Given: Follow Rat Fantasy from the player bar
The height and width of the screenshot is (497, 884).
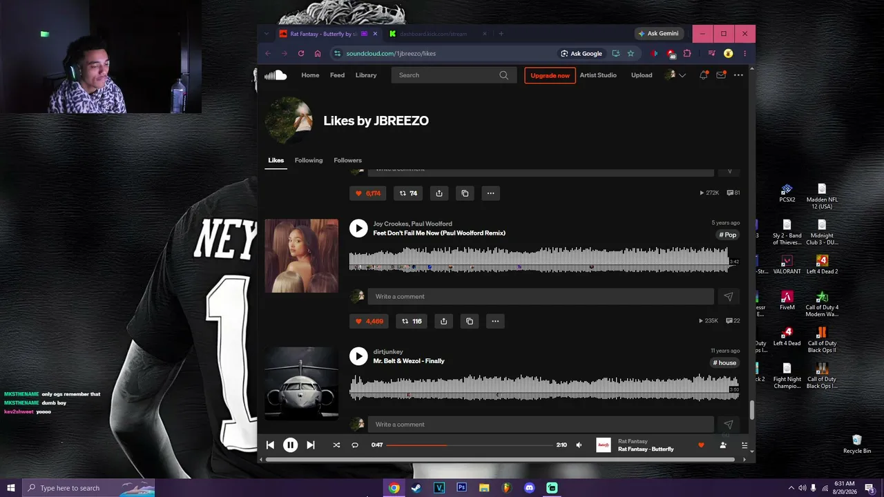Looking at the screenshot, I should (723, 445).
